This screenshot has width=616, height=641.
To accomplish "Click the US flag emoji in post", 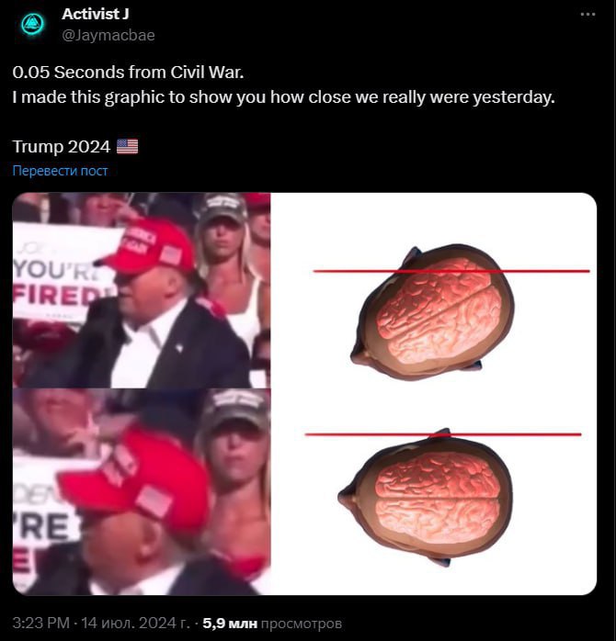I will [x=127, y=146].
